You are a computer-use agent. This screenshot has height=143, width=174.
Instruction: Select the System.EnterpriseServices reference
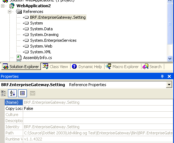click(53, 40)
